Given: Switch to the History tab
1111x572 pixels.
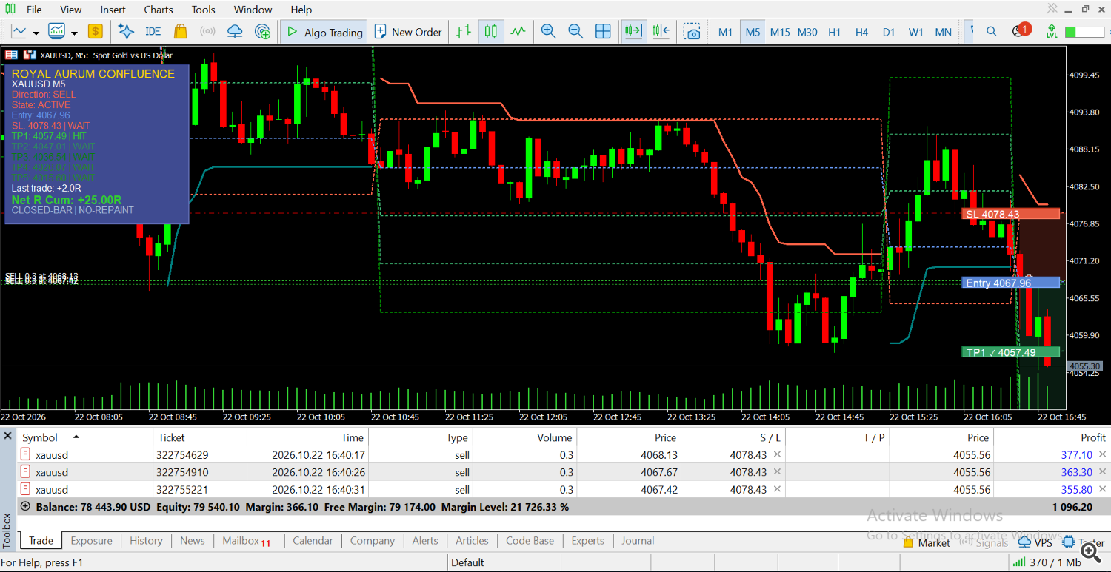Looking at the screenshot, I should tap(146, 541).
